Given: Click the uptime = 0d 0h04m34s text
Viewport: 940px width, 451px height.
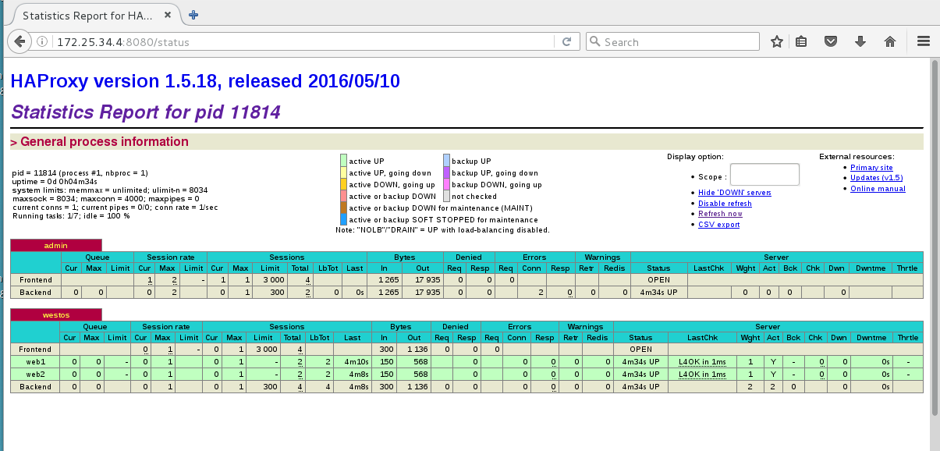Looking at the screenshot, I should click(x=55, y=181).
